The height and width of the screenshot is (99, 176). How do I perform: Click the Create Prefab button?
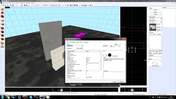tap(155, 65)
